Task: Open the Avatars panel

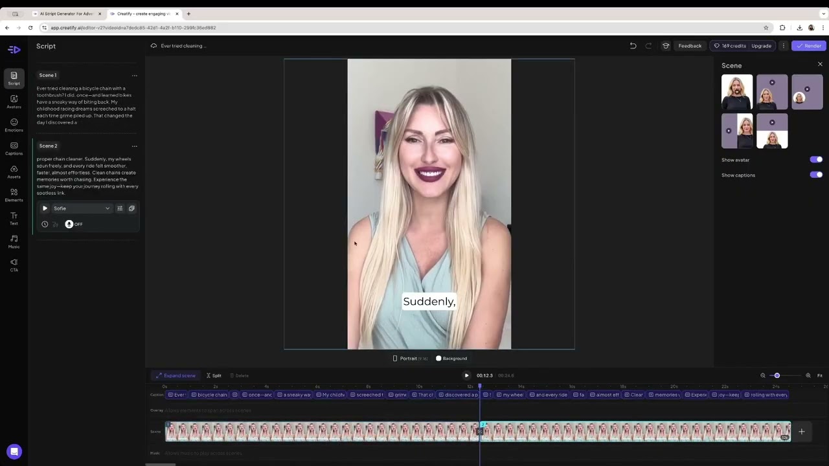Action: [x=14, y=102]
